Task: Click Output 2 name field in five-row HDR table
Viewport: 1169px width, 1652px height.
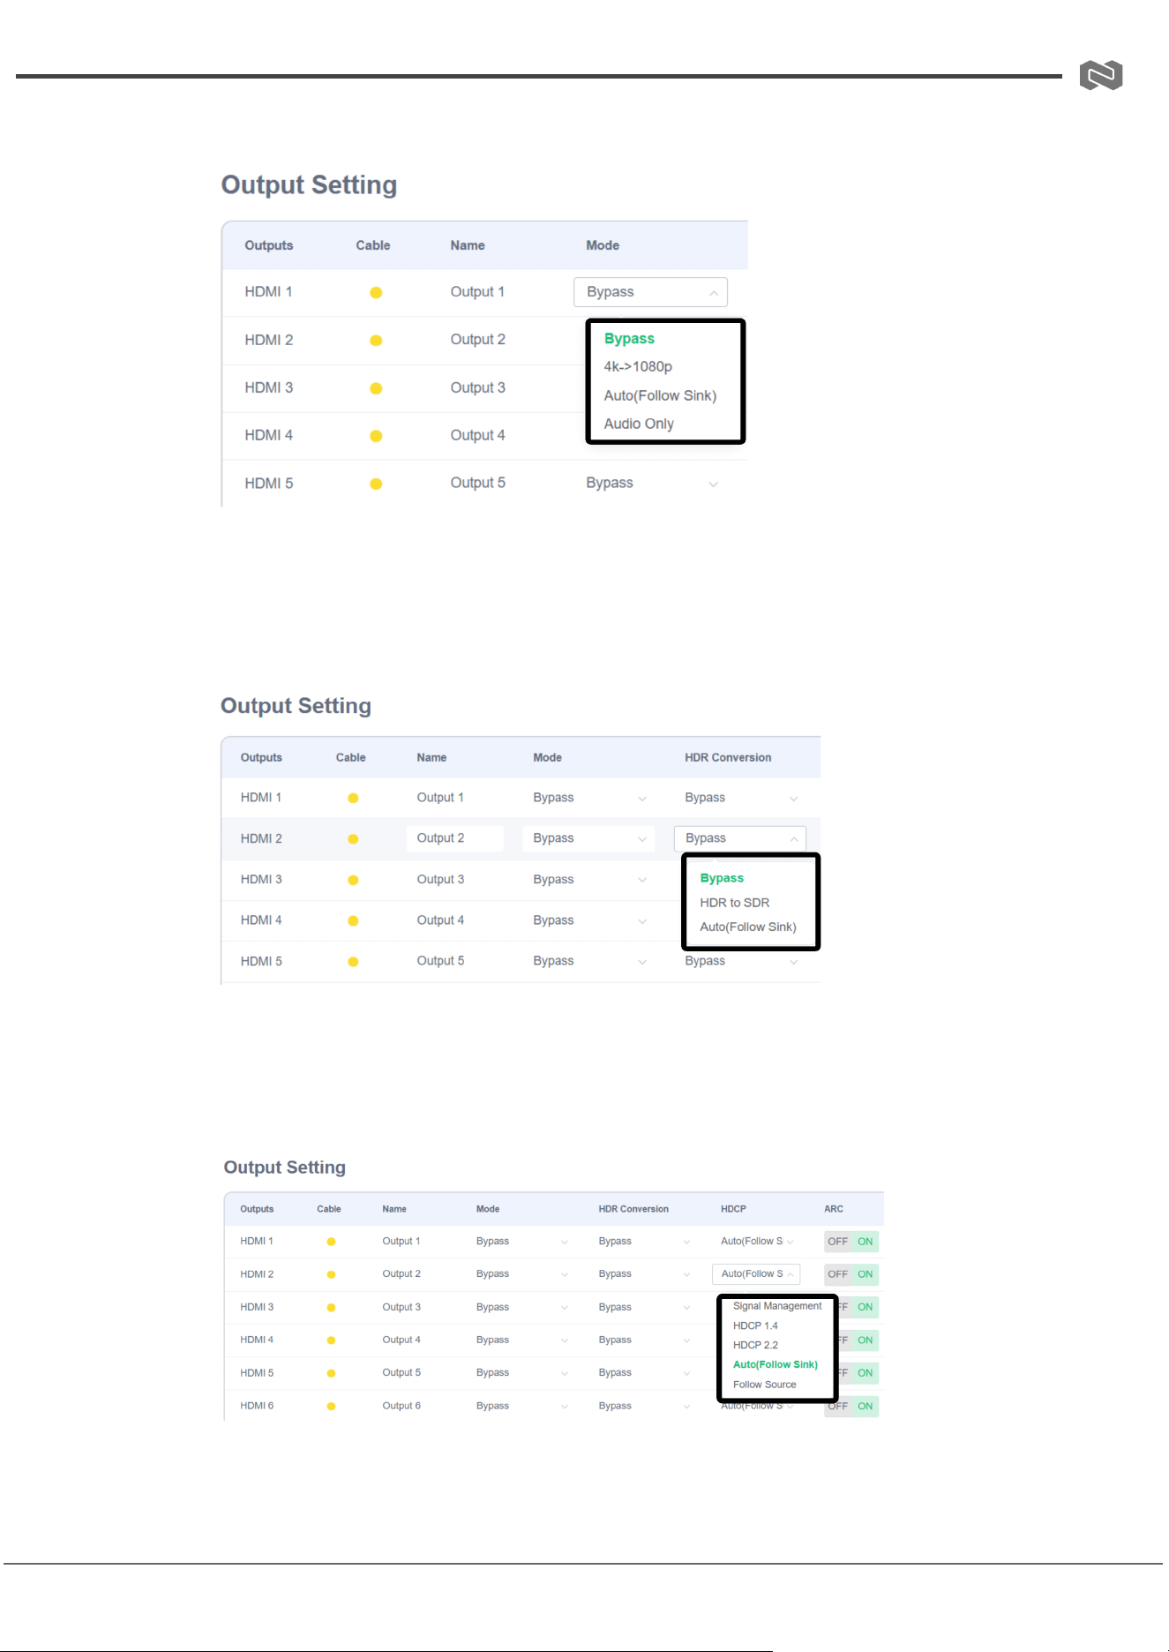Action: pos(455,838)
